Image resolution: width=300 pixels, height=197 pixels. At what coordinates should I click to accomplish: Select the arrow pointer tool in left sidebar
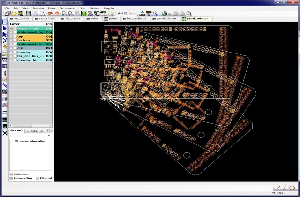coord(5,28)
